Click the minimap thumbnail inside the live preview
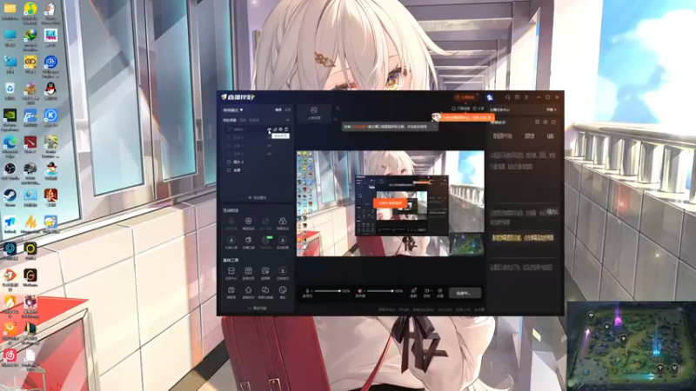Image resolution: width=696 pixels, height=391 pixels. 466,244
